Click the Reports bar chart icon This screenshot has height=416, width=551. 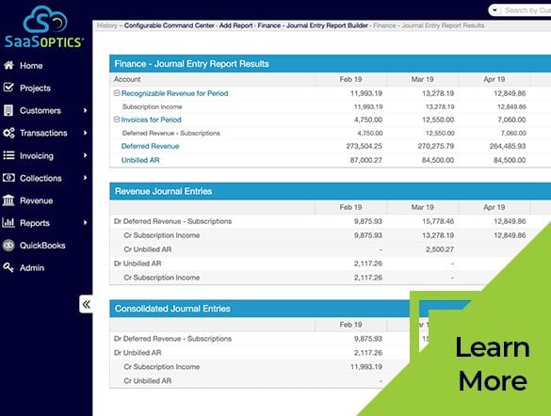[x=8, y=222]
